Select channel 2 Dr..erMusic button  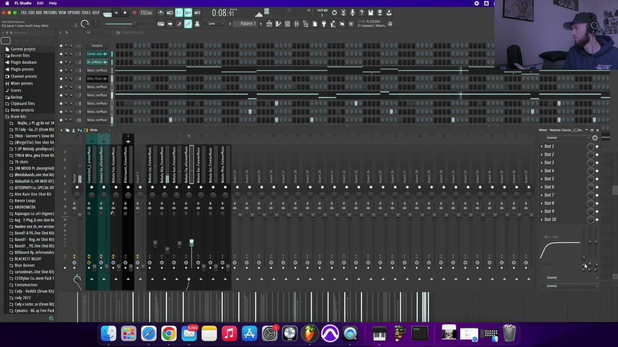pyautogui.click(x=97, y=62)
